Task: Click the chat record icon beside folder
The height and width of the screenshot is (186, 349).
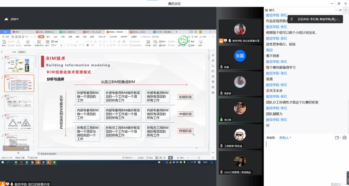Action: tap(345, 138)
